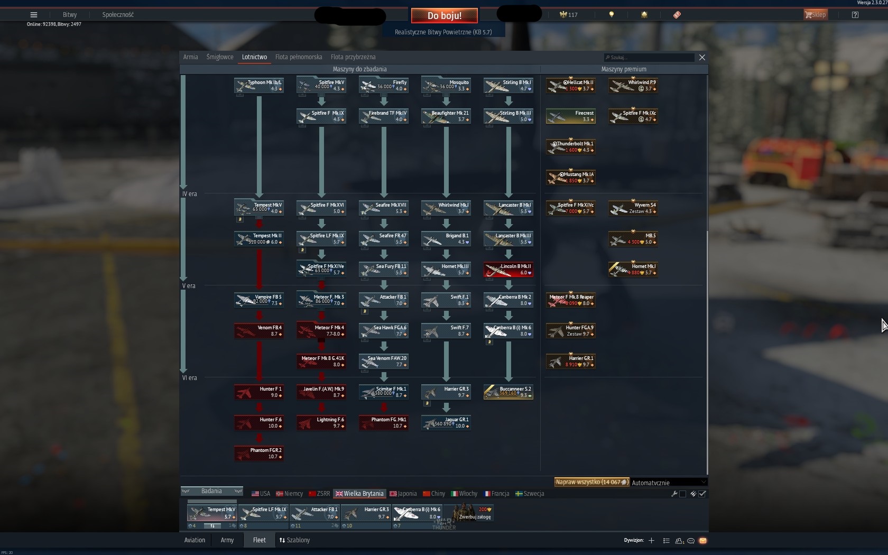Toggle the automatic ammo refill checkbox

[702, 494]
